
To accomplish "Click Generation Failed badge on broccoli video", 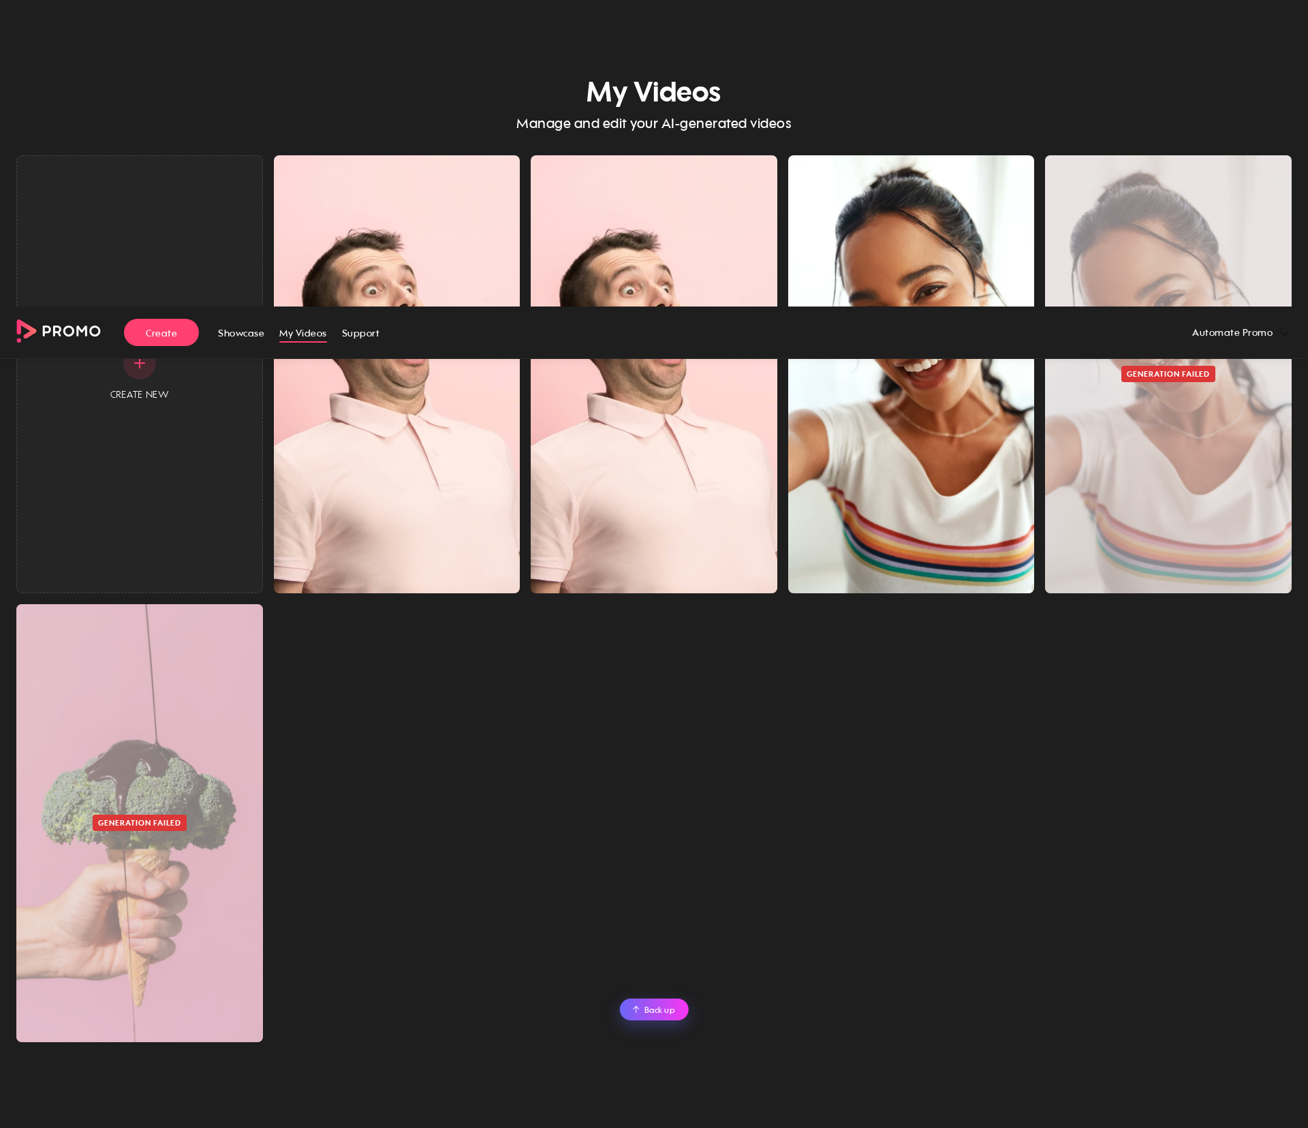I will pyautogui.click(x=139, y=823).
